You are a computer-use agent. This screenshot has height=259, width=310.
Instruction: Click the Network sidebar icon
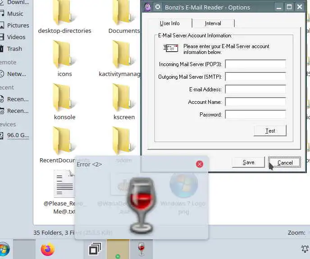pyautogui.click(x=2, y=74)
